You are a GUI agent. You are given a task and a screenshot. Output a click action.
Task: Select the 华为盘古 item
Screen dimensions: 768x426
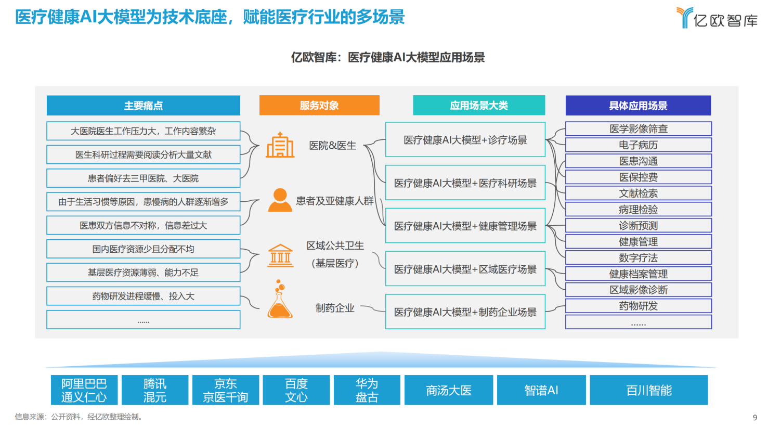367,389
